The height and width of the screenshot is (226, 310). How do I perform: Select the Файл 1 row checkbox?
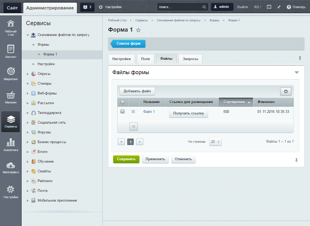[122, 111]
